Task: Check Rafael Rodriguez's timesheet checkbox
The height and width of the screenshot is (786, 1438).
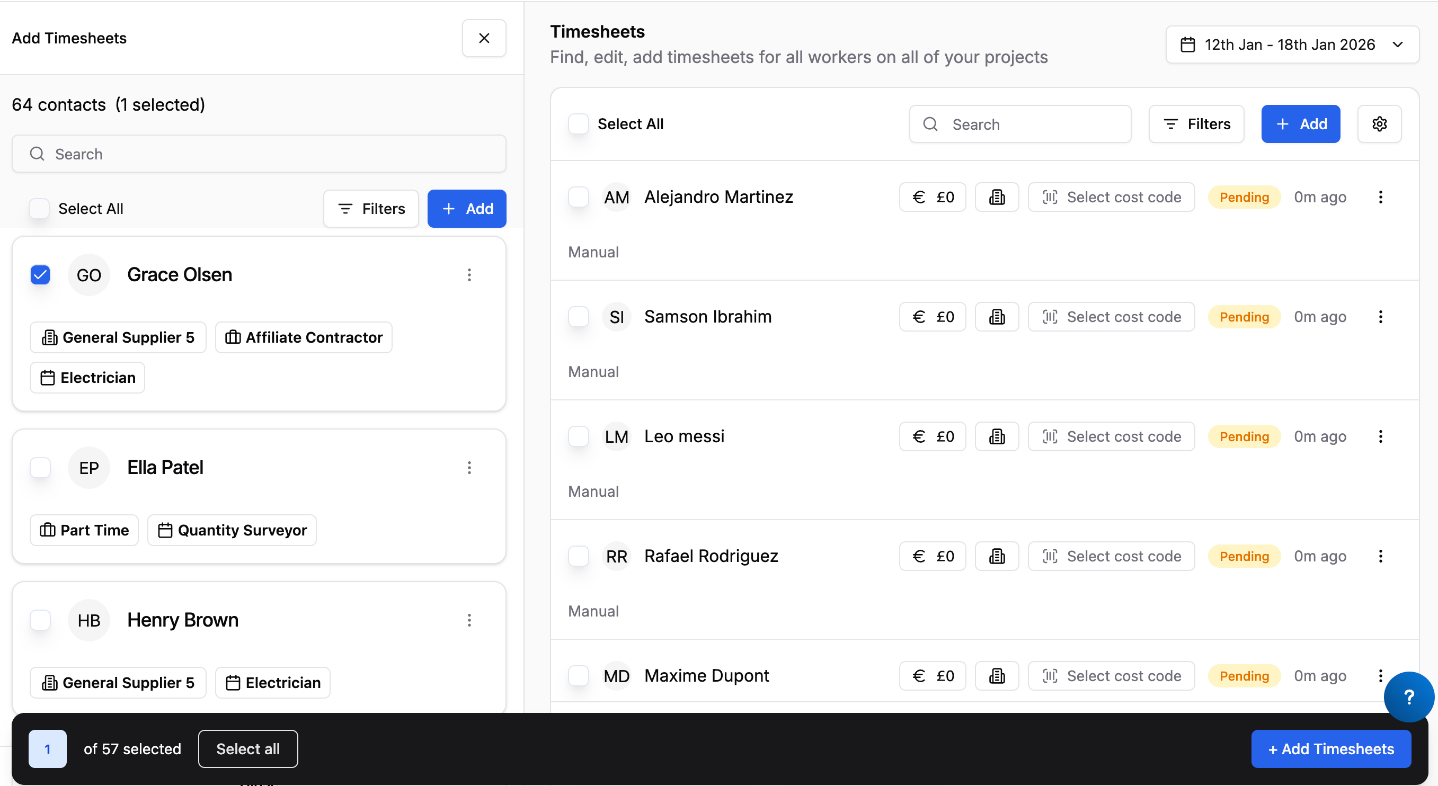Action: 579,556
